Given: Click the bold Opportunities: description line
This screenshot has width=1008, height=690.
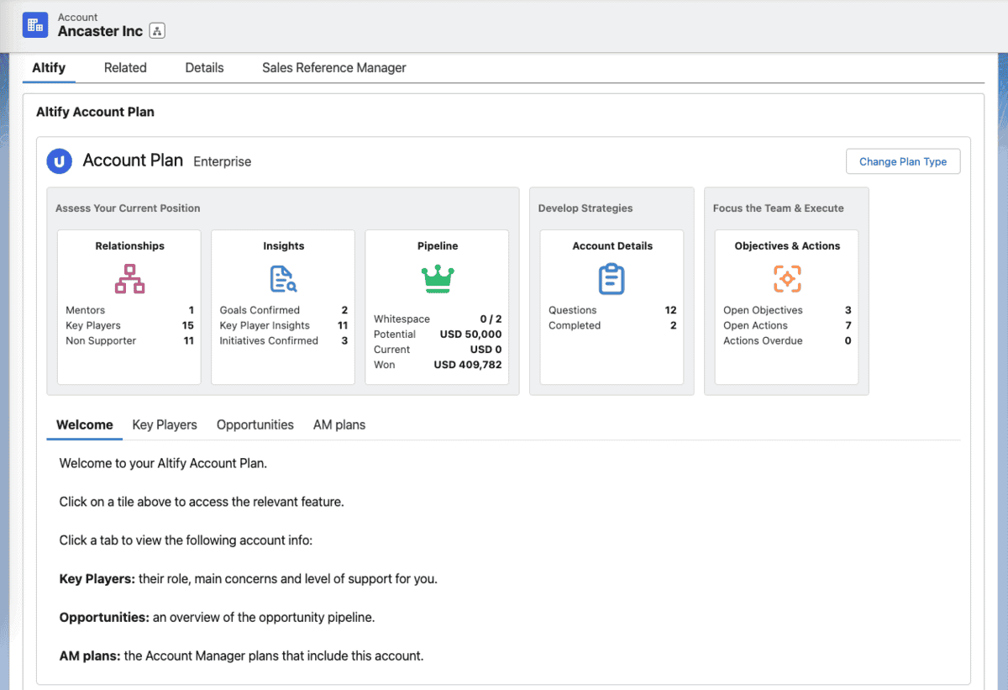Looking at the screenshot, I should tap(217, 617).
